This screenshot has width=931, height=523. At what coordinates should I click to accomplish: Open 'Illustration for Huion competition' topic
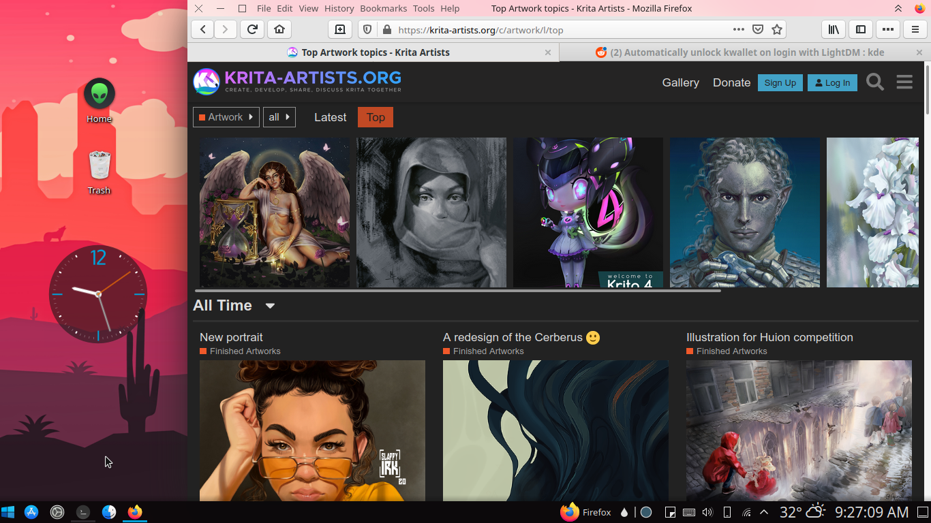click(769, 337)
